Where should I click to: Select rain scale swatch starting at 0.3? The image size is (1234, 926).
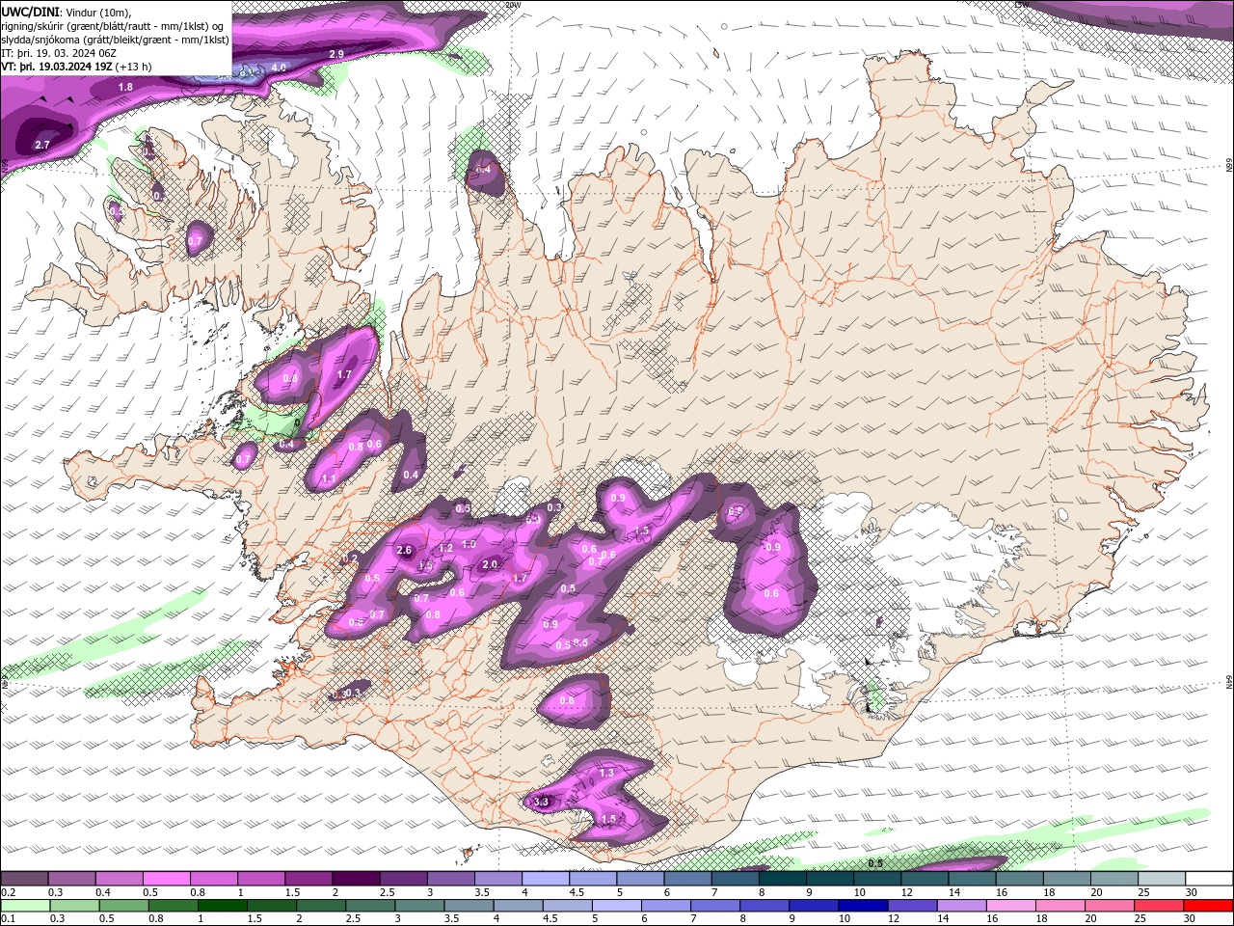(74, 906)
